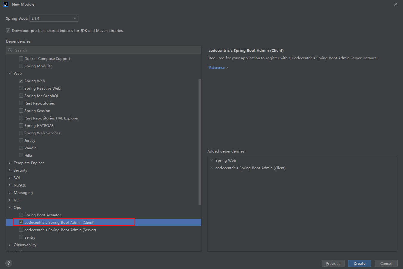Image resolution: width=403 pixels, height=269 pixels.
Task: Click the search magnifier icon
Action: (x=10, y=50)
